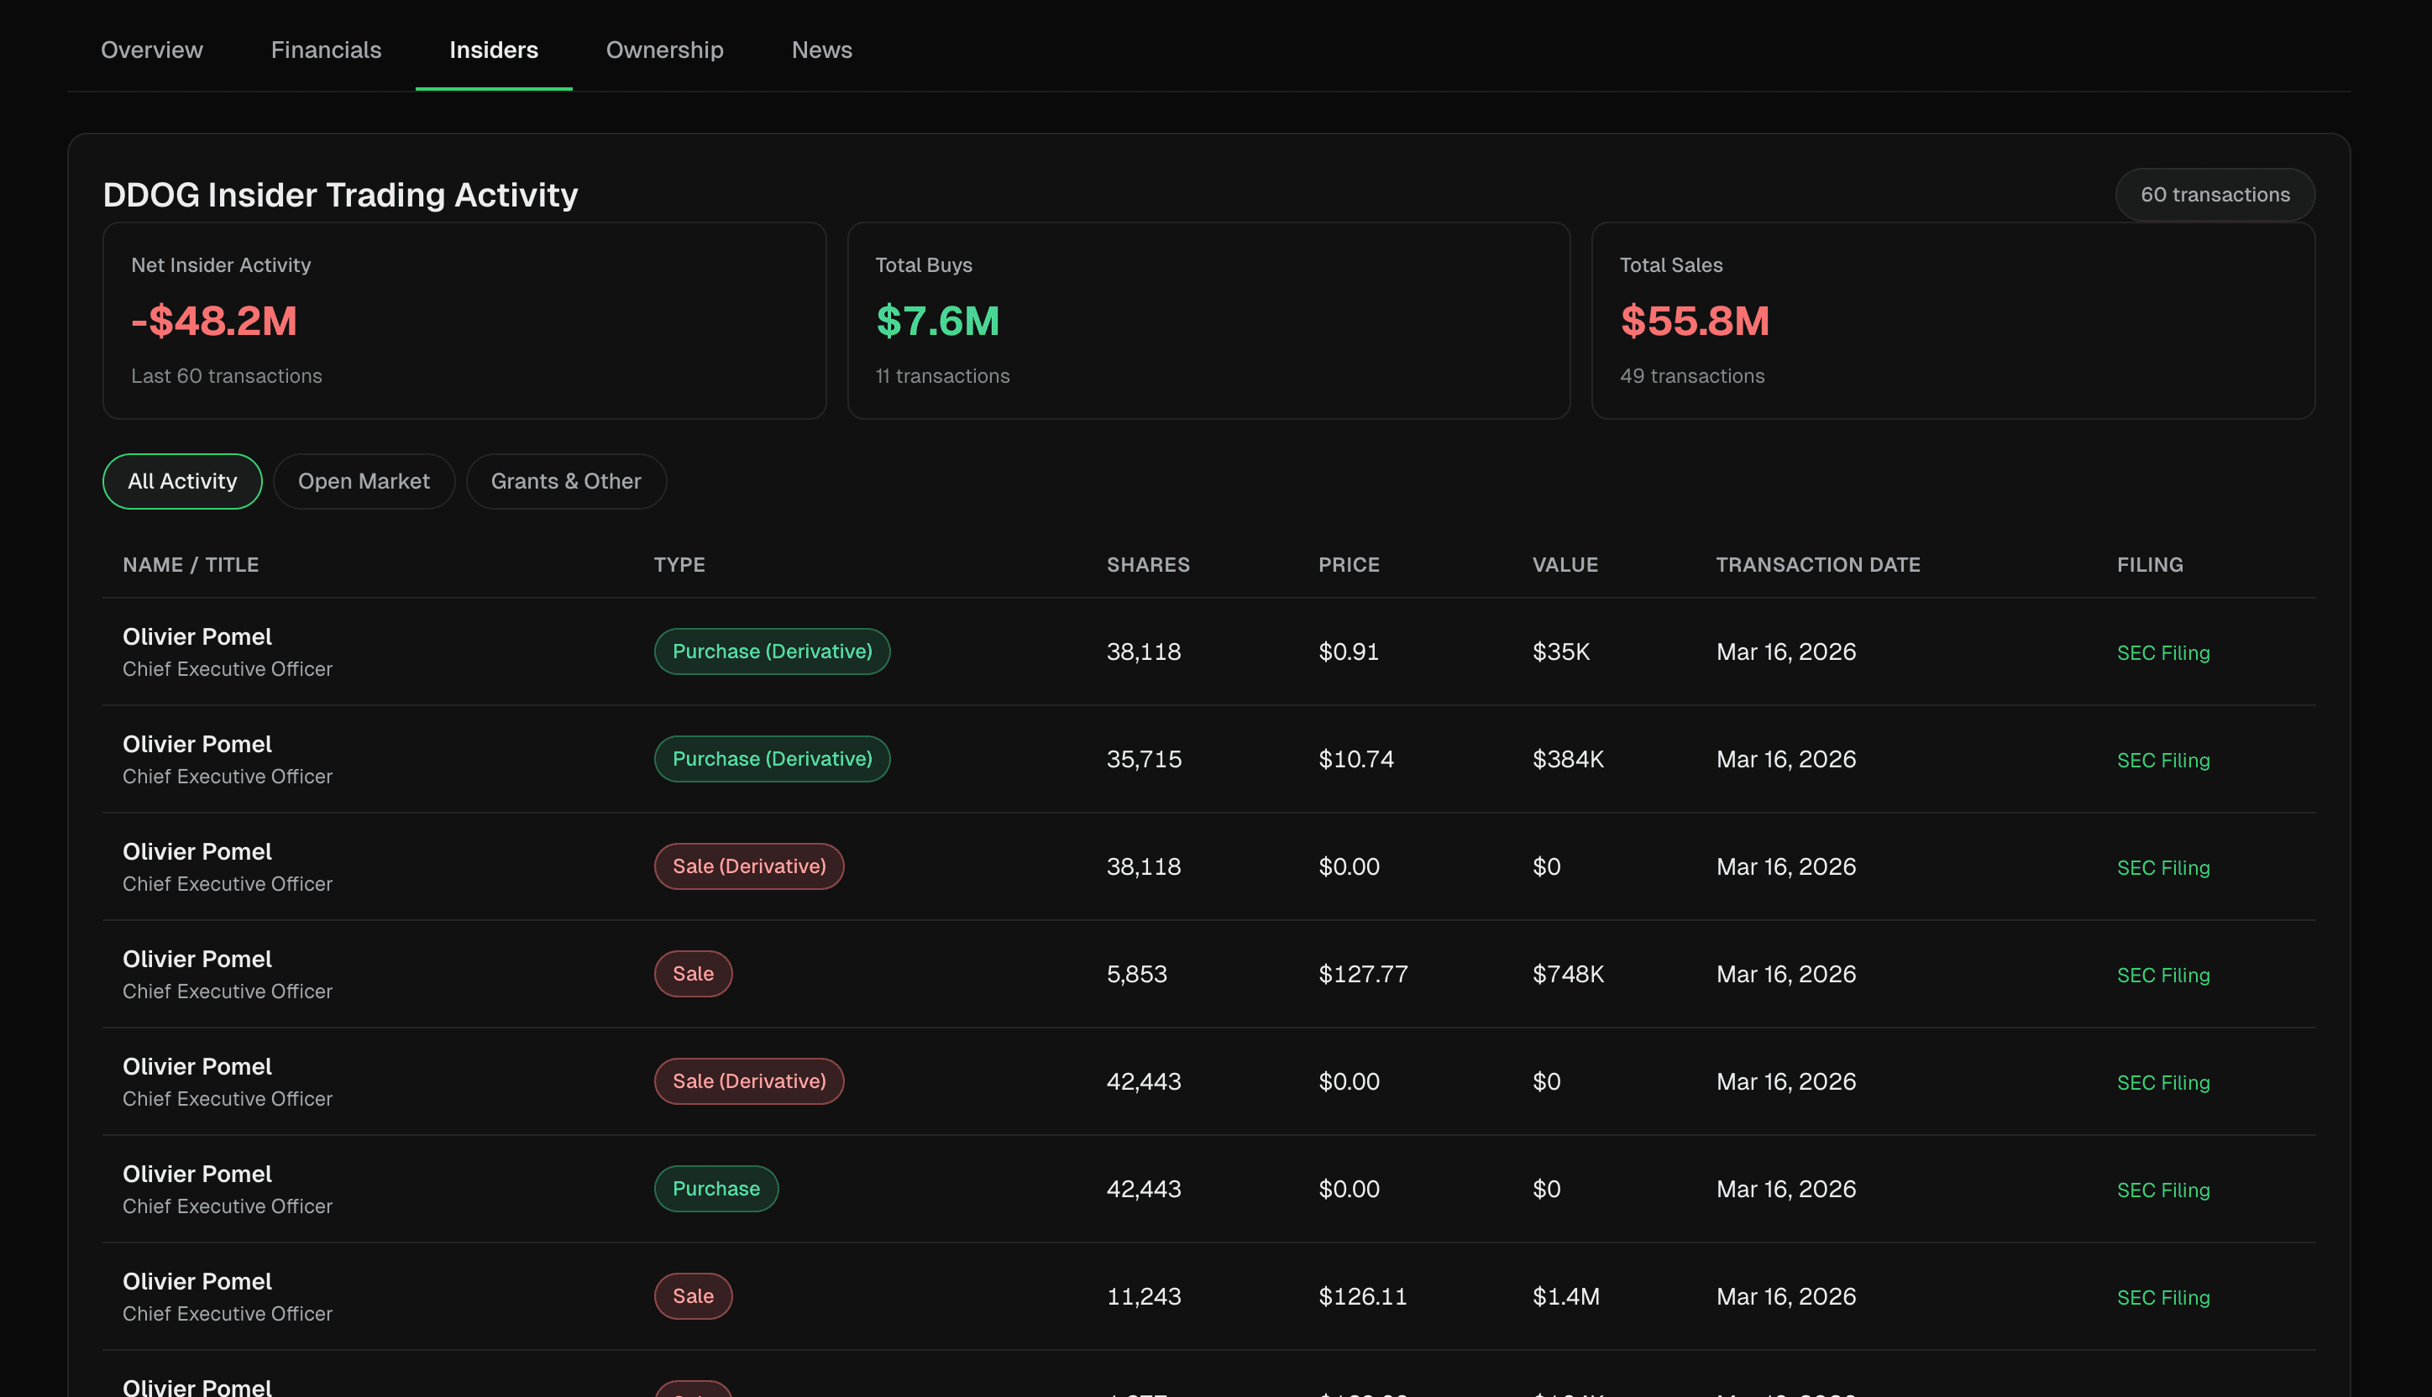This screenshot has height=1397, width=2432.
Task: Switch to the Financials tab
Action: [x=327, y=50]
